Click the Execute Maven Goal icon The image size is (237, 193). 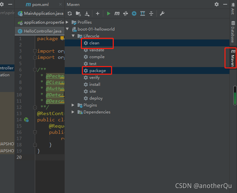tap(117, 13)
